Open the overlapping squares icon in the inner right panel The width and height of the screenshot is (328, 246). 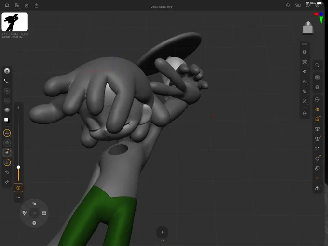coord(304,92)
